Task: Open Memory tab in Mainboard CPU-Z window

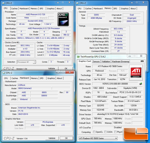Action: pyautogui.click(x=34, y=78)
